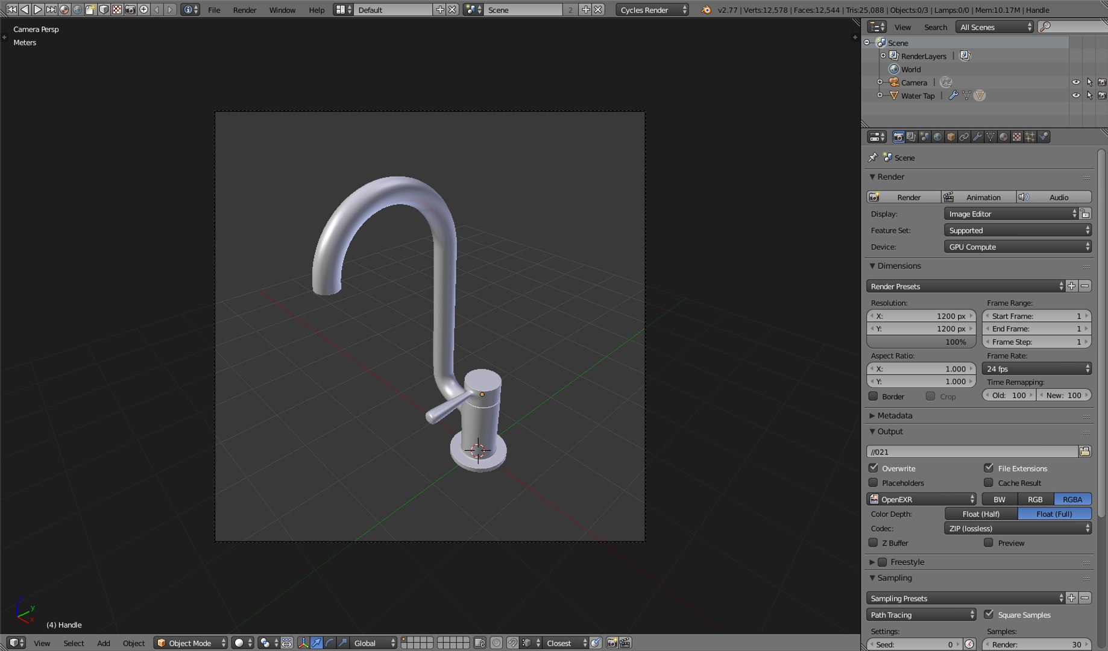Open the 3D viewport Add menu
The height and width of the screenshot is (651, 1108).
(104, 643)
